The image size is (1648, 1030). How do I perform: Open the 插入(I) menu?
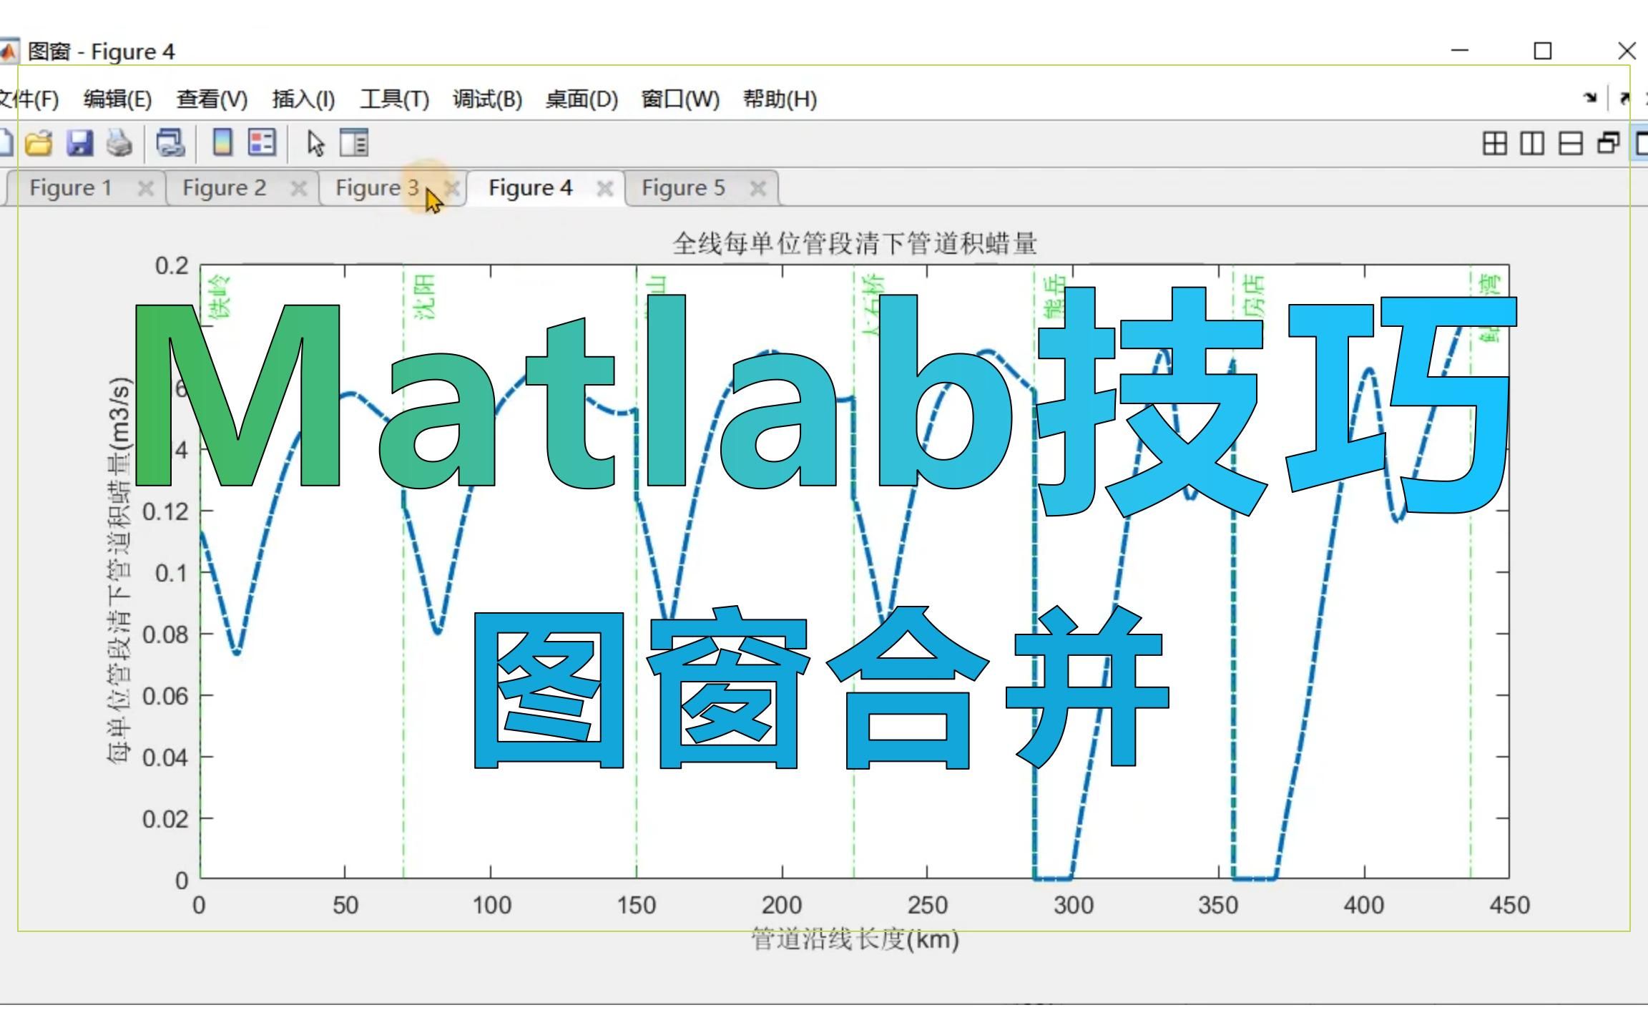303,99
